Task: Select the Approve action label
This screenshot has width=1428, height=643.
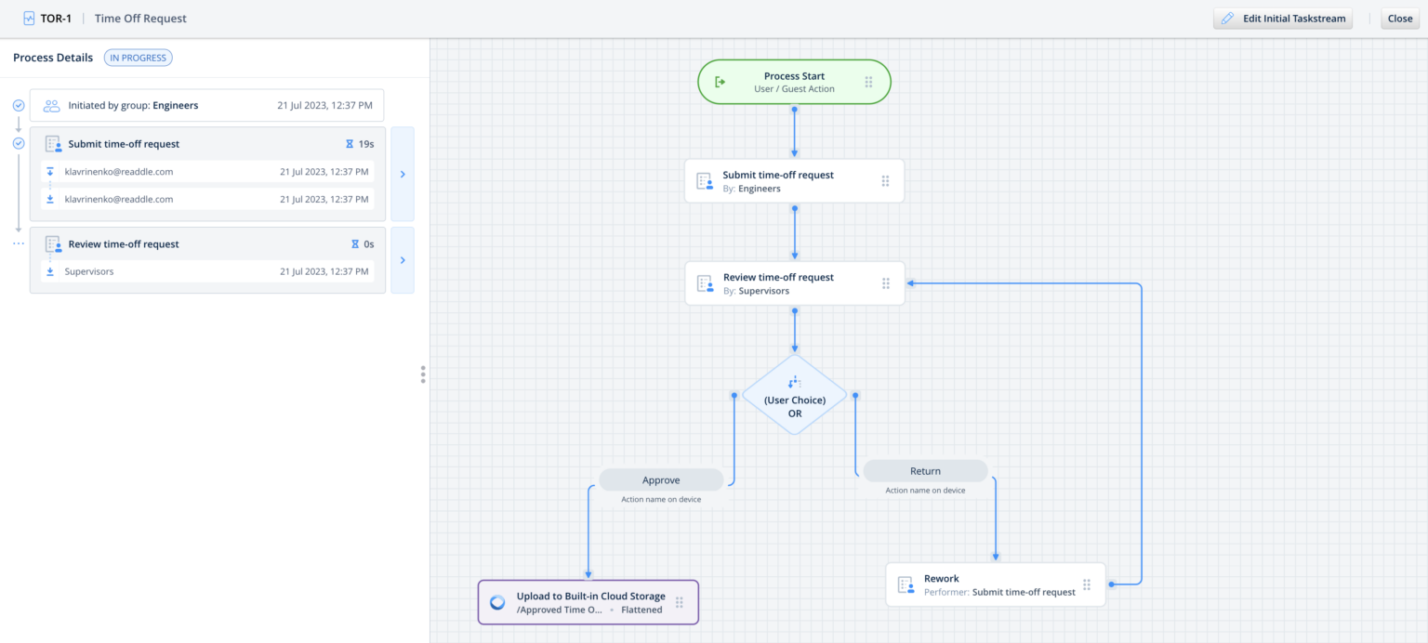Action: pos(661,480)
